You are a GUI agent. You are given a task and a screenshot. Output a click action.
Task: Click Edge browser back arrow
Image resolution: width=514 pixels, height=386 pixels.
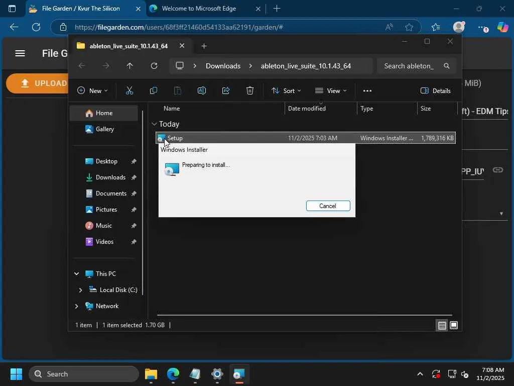(x=14, y=27)
